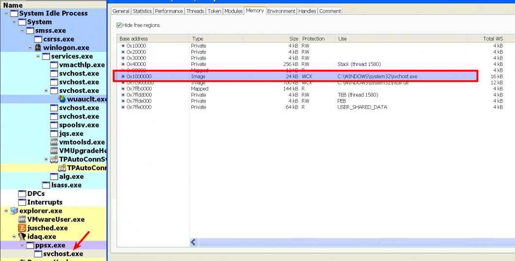Collapse the services.exe tree node

coord(38,56)
